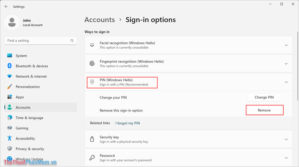Viewport: 299px width, 167px height.
Task: Click the back arrow icon in Settings
Action: click(x=6, y=6)
